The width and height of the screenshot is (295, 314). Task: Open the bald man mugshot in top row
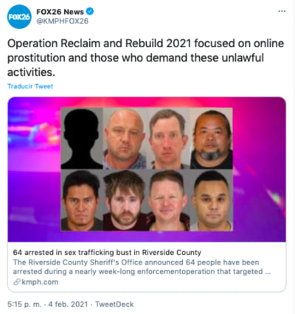pos(125,139)
